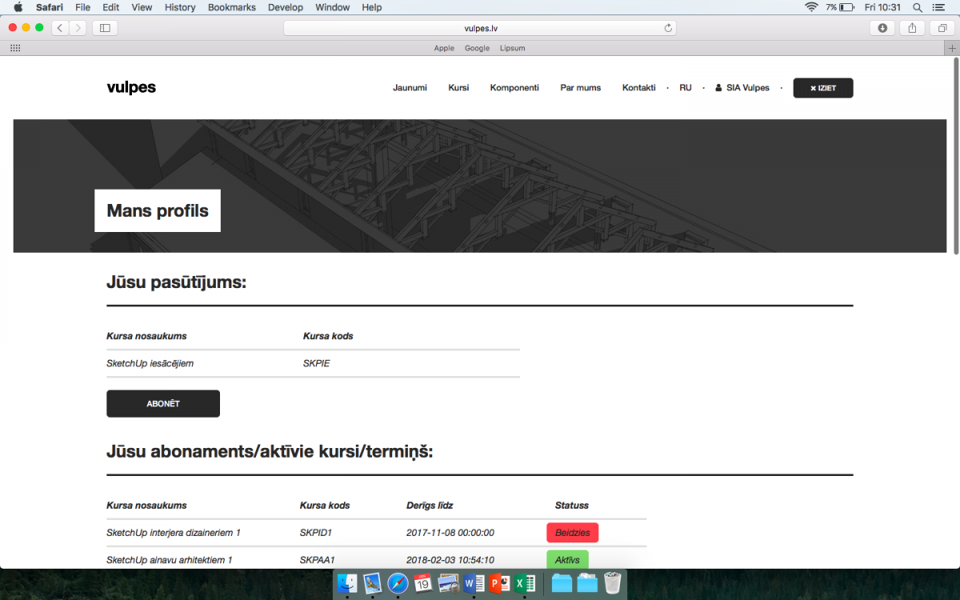Open the Top Sites grid icon
960x600 pixels.
pos(15,48)
